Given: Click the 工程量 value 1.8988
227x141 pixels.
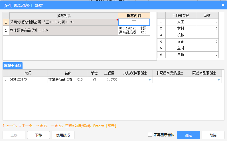Looking at the screenshot, I should pos(110,80).
